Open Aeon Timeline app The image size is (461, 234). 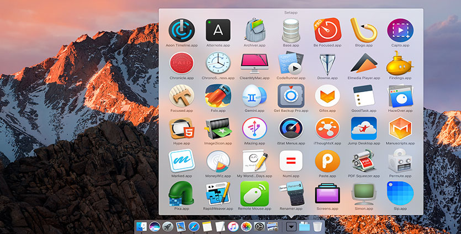[x=182, y=29]
